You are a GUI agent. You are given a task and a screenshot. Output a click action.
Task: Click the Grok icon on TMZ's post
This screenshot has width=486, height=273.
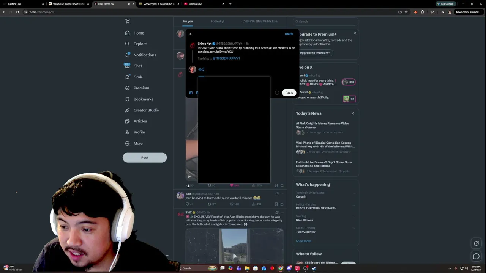click(x=277, y=212)
